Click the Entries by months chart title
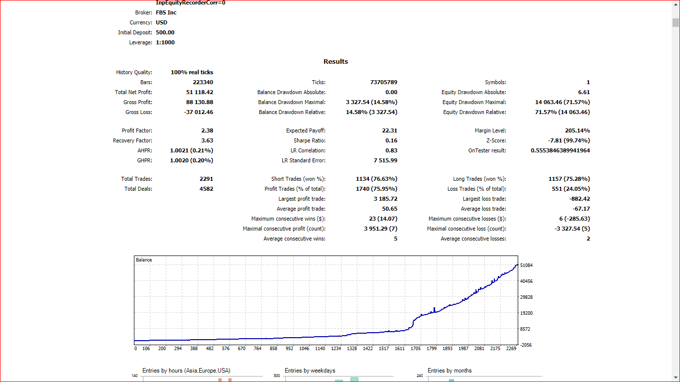 coord(450,371)
